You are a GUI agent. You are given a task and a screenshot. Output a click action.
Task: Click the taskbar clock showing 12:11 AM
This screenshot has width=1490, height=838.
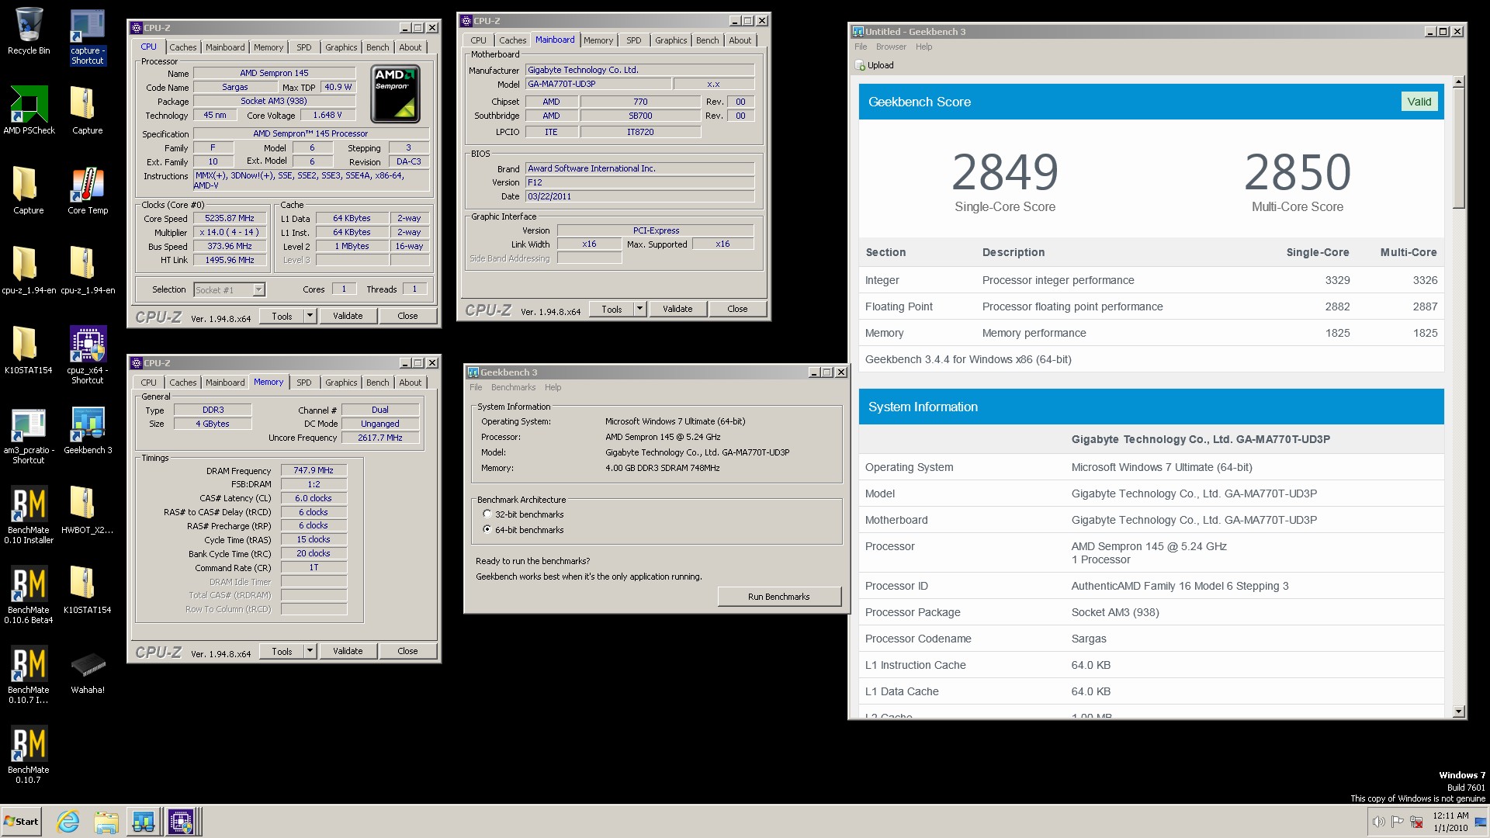pyautogui.click(x=1450, y=822)
